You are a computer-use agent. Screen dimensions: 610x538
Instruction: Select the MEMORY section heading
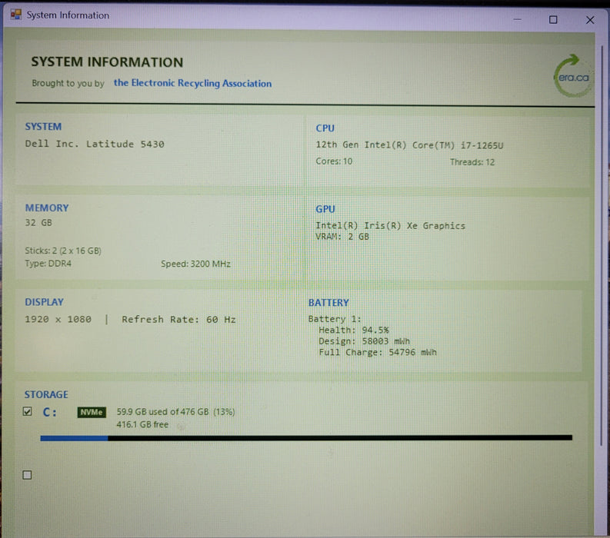point(47,208)
